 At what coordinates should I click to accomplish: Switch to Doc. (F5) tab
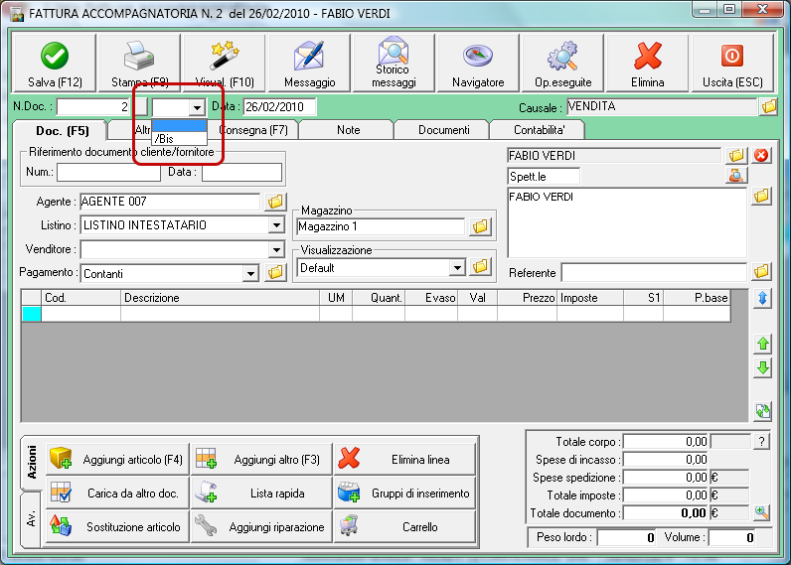pos(61,130)
